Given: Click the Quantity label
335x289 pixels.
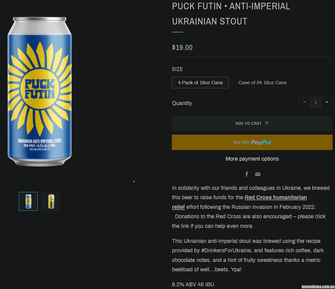Looking at the screenshot, I should coord(182,103).
